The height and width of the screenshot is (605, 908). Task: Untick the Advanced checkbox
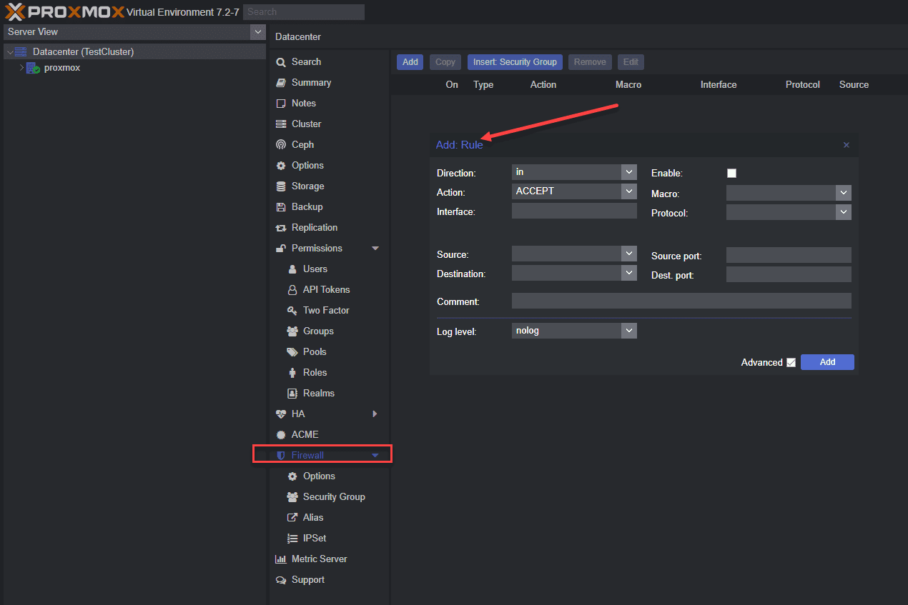coord(791,363)
